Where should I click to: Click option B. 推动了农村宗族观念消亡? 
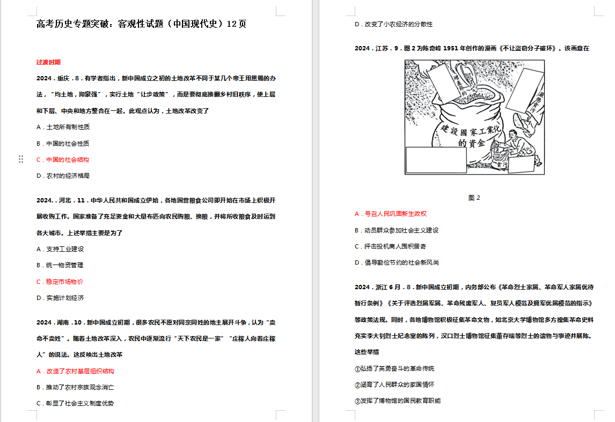coord(75,387)
